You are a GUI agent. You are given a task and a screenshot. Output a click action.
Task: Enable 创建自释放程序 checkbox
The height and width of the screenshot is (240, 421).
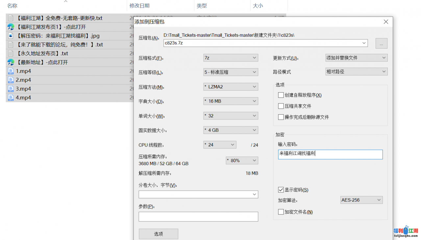coord(281,95)
